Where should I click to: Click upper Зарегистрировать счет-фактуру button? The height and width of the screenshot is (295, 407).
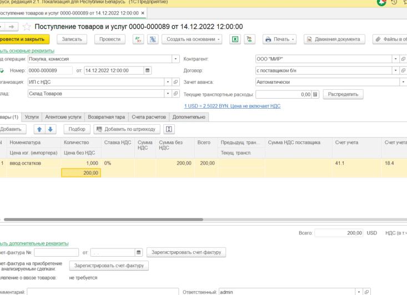tap(186, 252)
